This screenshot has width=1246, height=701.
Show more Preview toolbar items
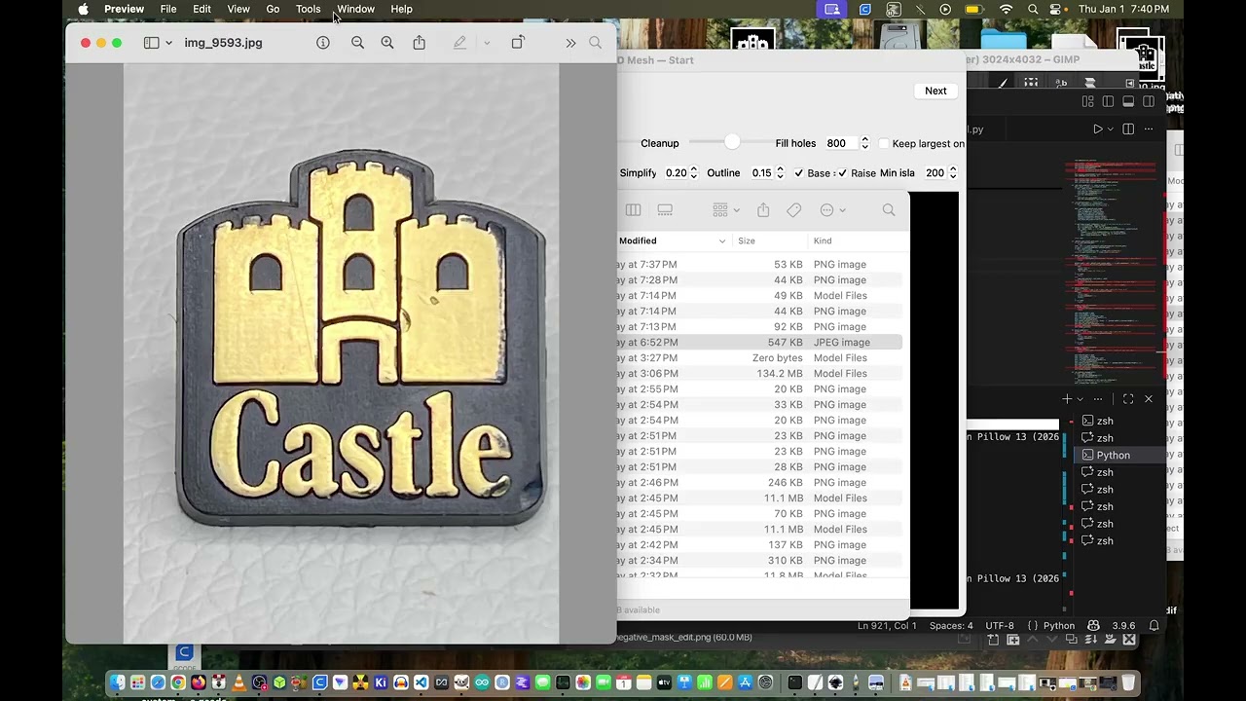570,43
